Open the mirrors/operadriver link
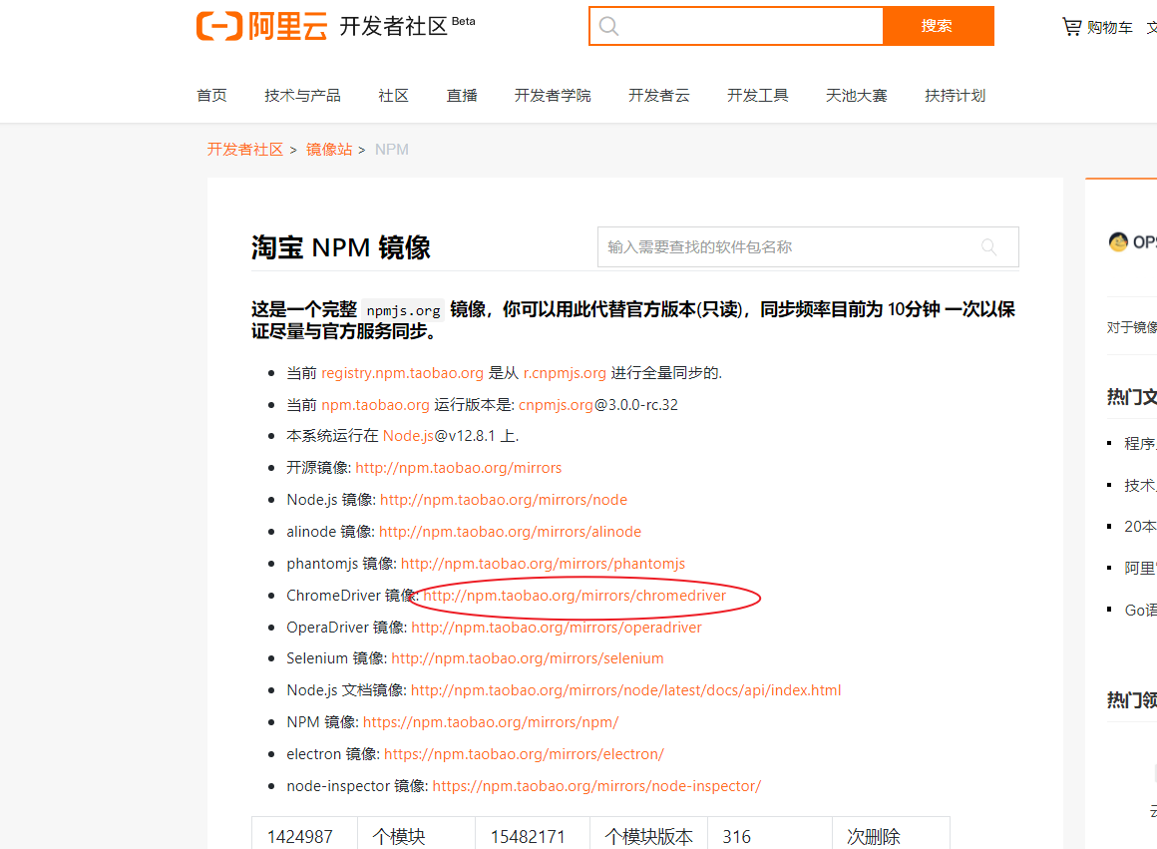1157x849 pixels. pos(557,627)
